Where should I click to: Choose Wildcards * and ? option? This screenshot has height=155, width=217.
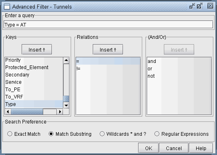[123, 134]
